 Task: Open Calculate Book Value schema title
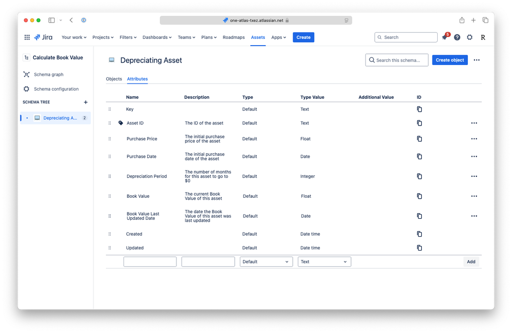pos(58,57)
